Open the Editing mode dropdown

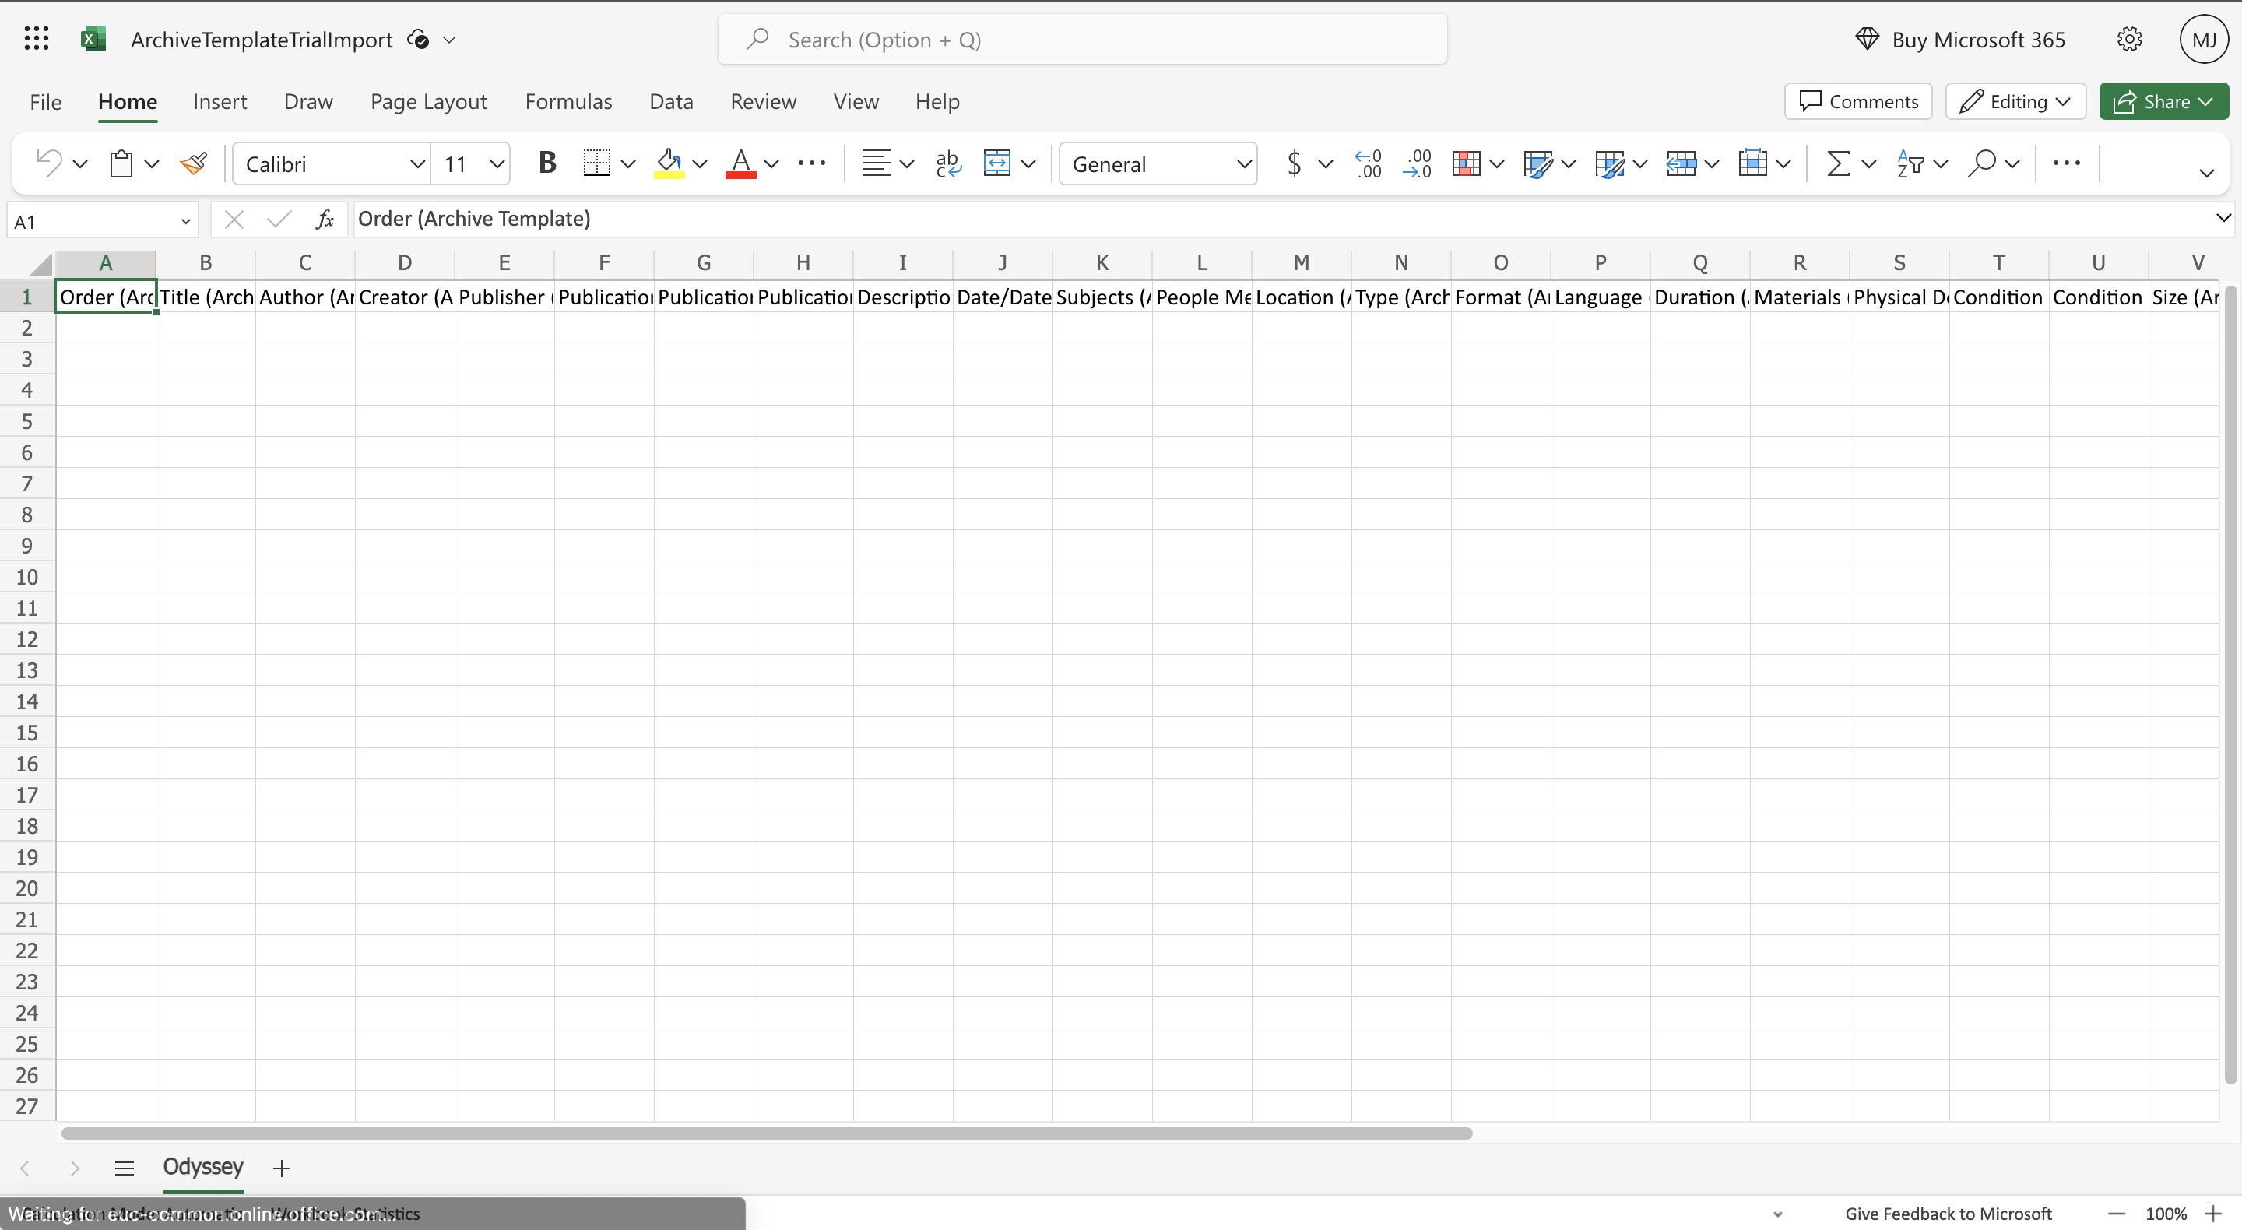click(2015, 102)
